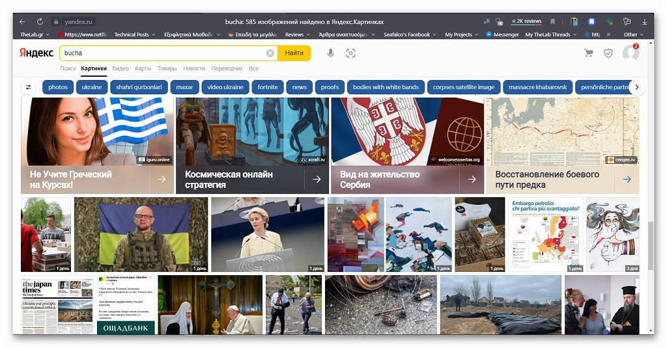Select the ukraine suggestion chip
667x348 pixels.
[x=92, y=87]
